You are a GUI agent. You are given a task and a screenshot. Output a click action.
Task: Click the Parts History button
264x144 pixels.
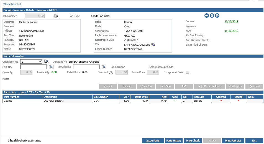coord(174,141)
